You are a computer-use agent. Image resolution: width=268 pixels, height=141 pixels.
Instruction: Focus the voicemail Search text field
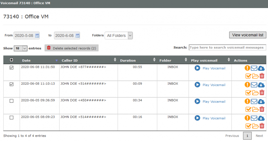click(x=227, y=47)
